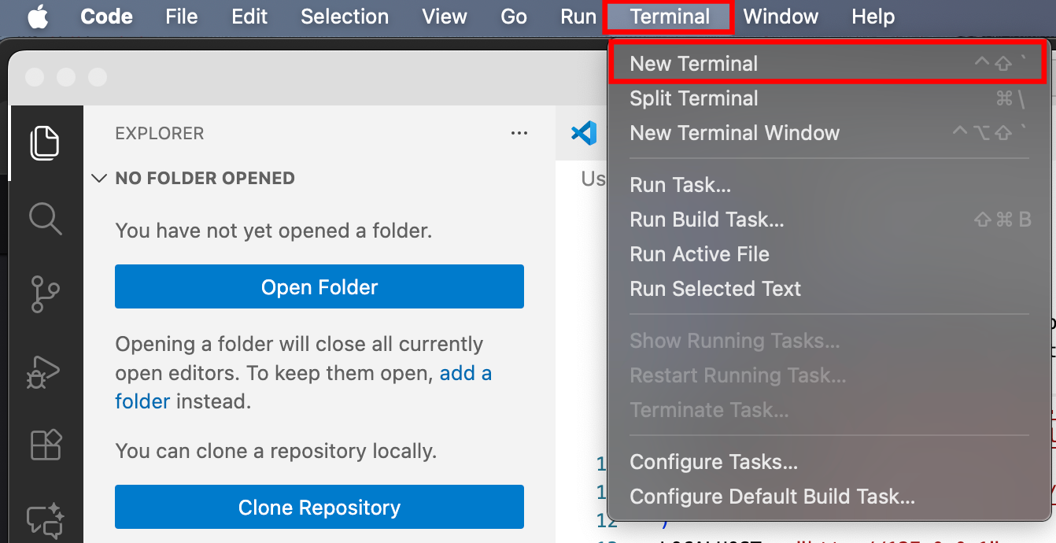
Task: Choose Configure Default Build Task
Action: pyautogui.click(x=772, y=496)
